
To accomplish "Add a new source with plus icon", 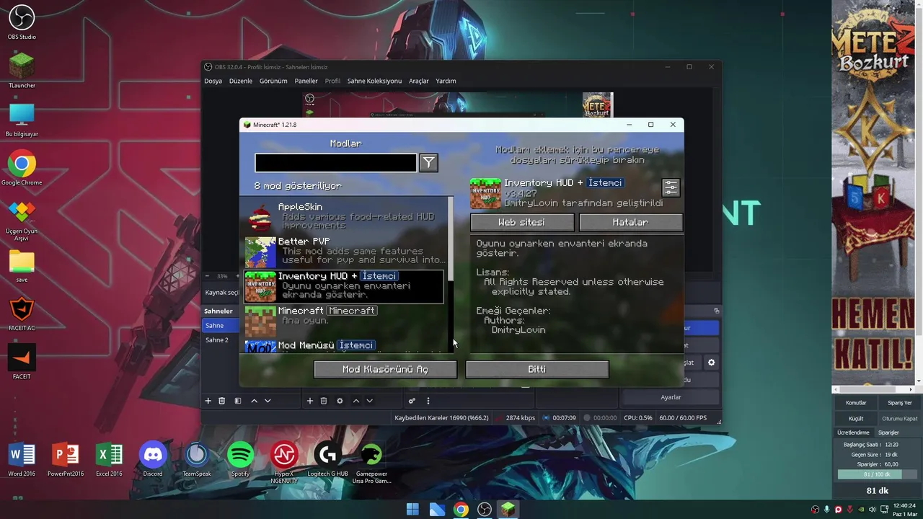I will pos(310,401).
